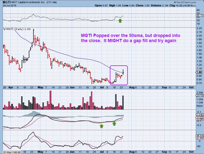Image resolution: width=204 pixels, height=154 pixels.
Task: Click the 'Low 0.94' quote value
Action: (x=129, y=5)
